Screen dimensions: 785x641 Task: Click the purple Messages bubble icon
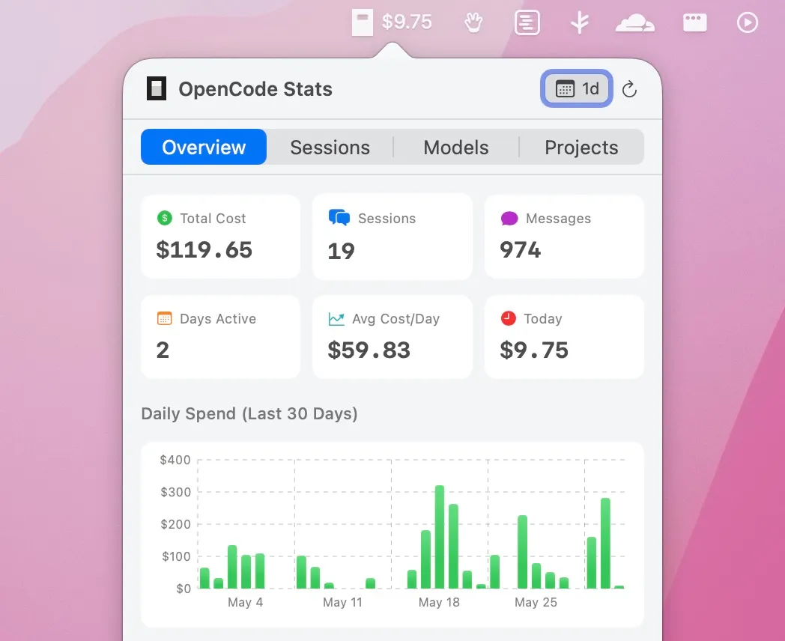point(509,219)
